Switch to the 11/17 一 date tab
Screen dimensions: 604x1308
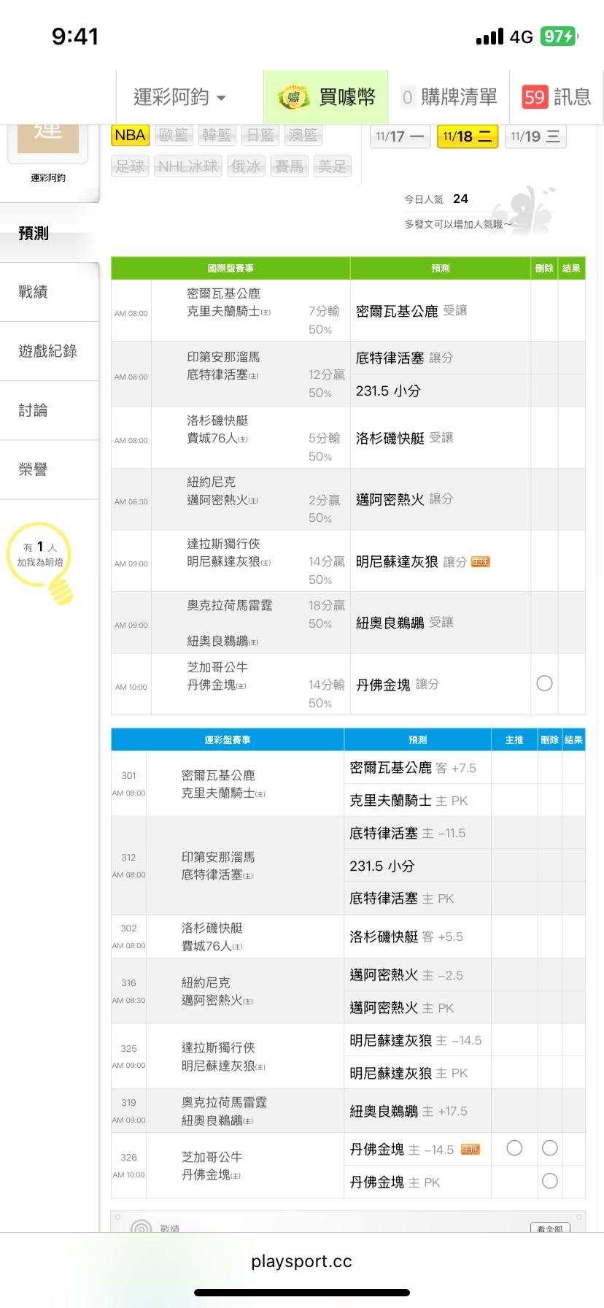click(399, 136)
